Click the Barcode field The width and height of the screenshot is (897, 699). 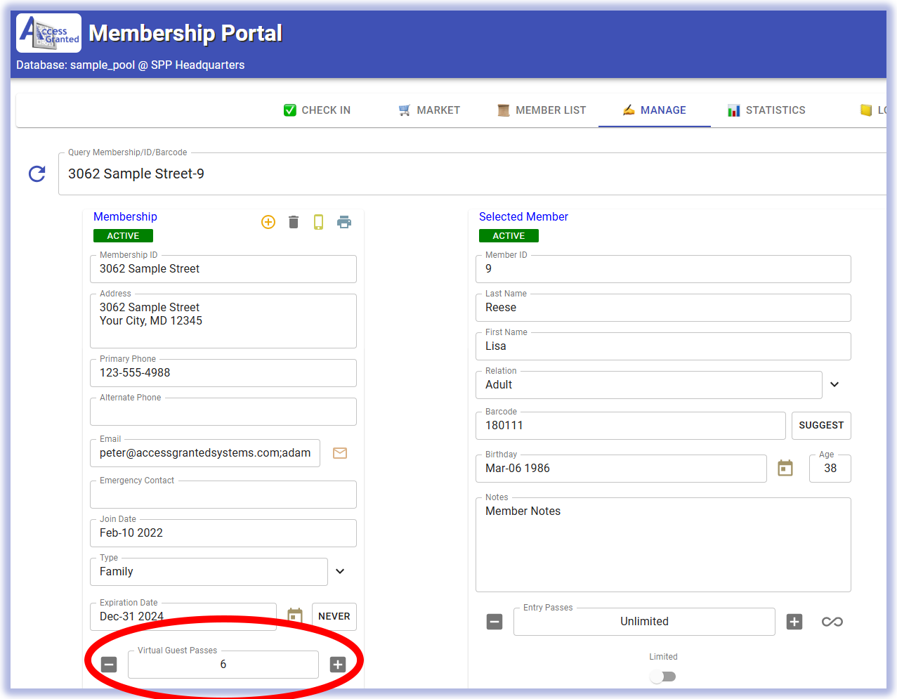click(x=631, y=426)
